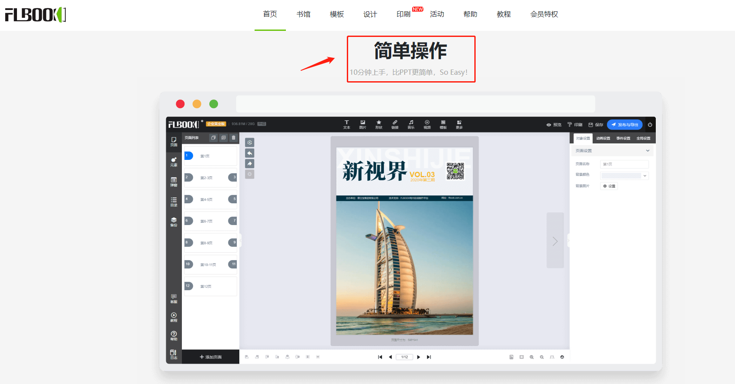Go to the 模板 navigation item

(x=337, y=14)
